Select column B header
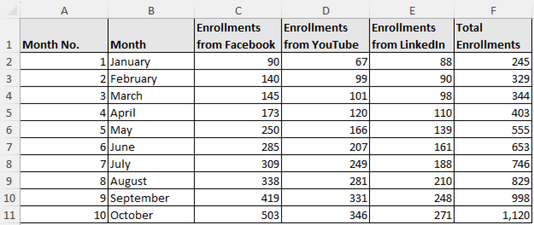 (151, 10)
